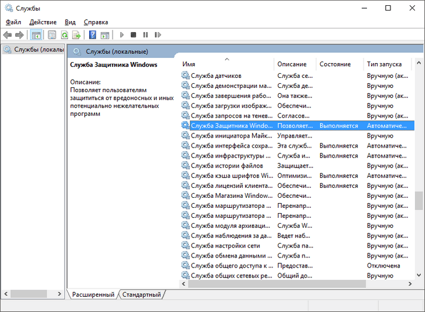Sort by Состояние column header
Screen dimensions: 425x312
click(335, 64)
